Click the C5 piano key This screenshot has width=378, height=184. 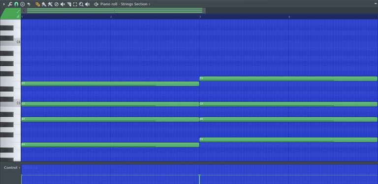10,104
